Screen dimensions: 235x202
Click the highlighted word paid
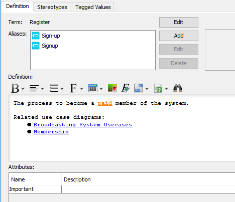(105, 103)
